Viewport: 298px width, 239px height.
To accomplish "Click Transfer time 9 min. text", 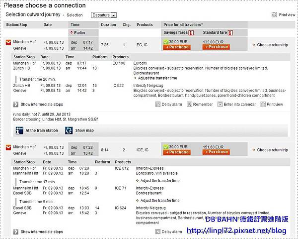I will [36, 202].
